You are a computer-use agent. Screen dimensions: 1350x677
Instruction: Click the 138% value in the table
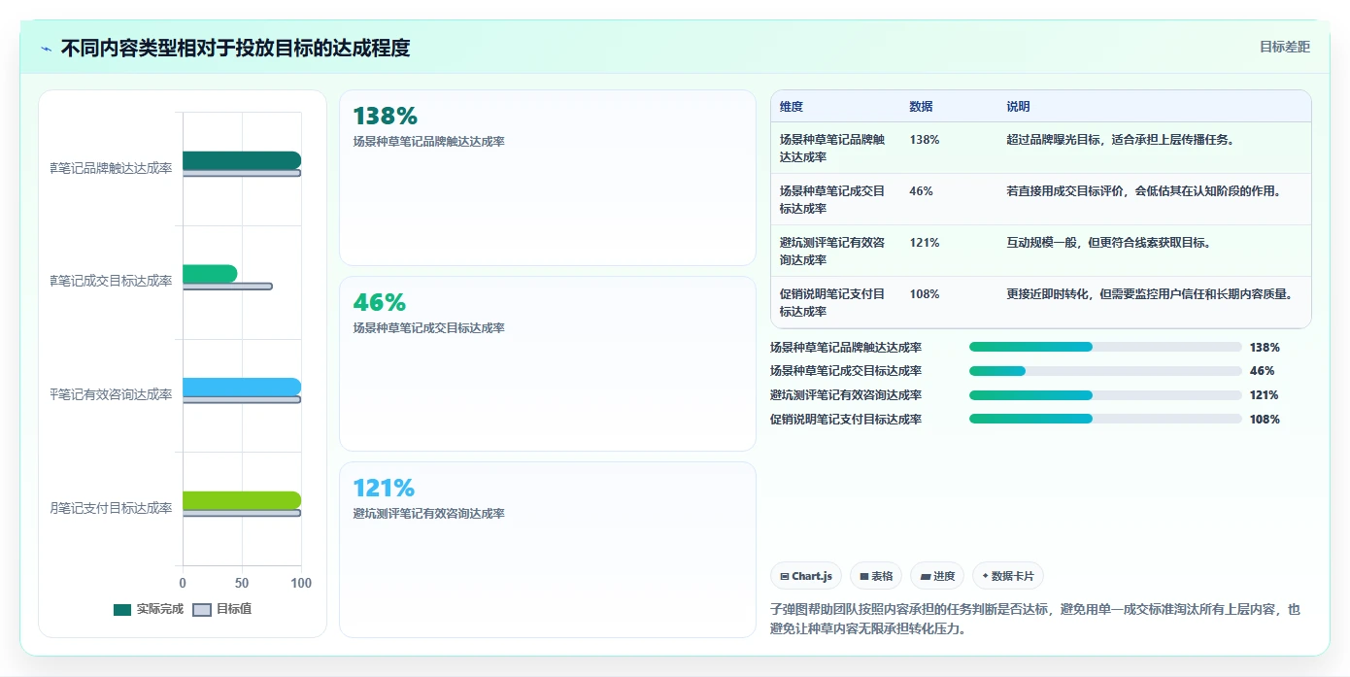[925, 140]
